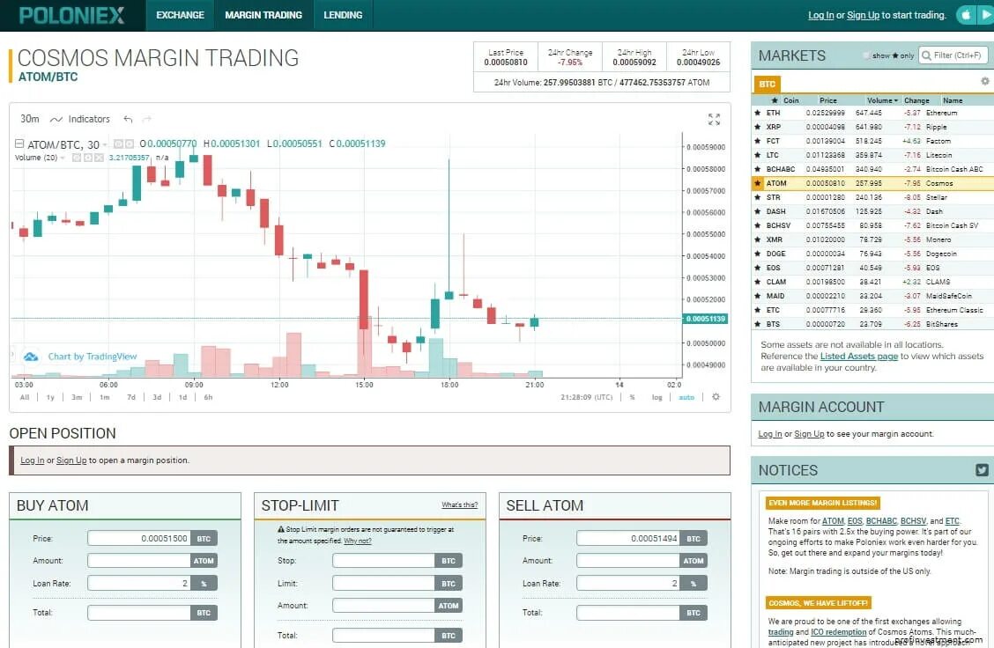
Task: Click the ICO redemption link in Notices
Action: click(x=838, y=631)
